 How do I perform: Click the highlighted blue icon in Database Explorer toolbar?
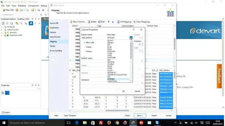[x=31, y=23]
